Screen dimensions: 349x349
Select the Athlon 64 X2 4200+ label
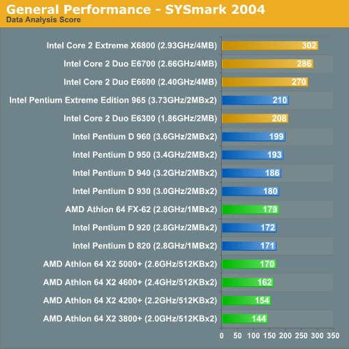click(x=130, y=300)
